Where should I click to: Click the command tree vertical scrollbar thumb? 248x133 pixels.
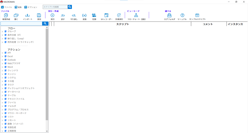[x=47, y=74]
